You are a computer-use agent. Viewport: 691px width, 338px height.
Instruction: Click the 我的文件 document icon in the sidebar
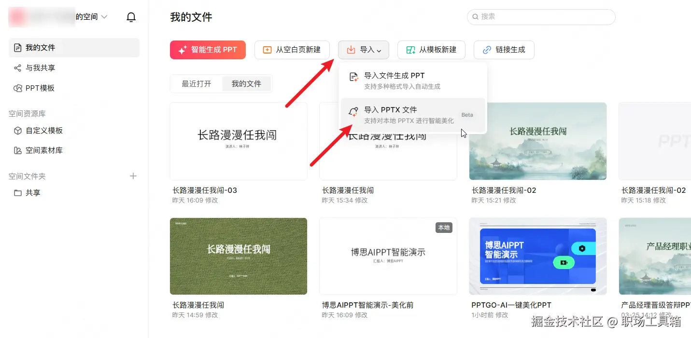click(x=18, y=48)
